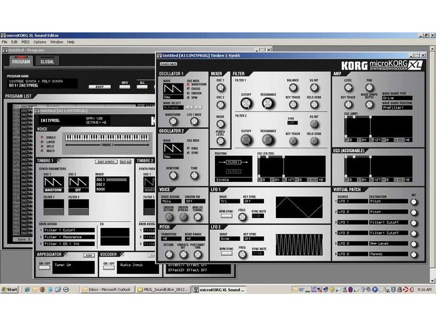
Task: Click Filter 1 Cutoff knob
Action: pos(246,103)
